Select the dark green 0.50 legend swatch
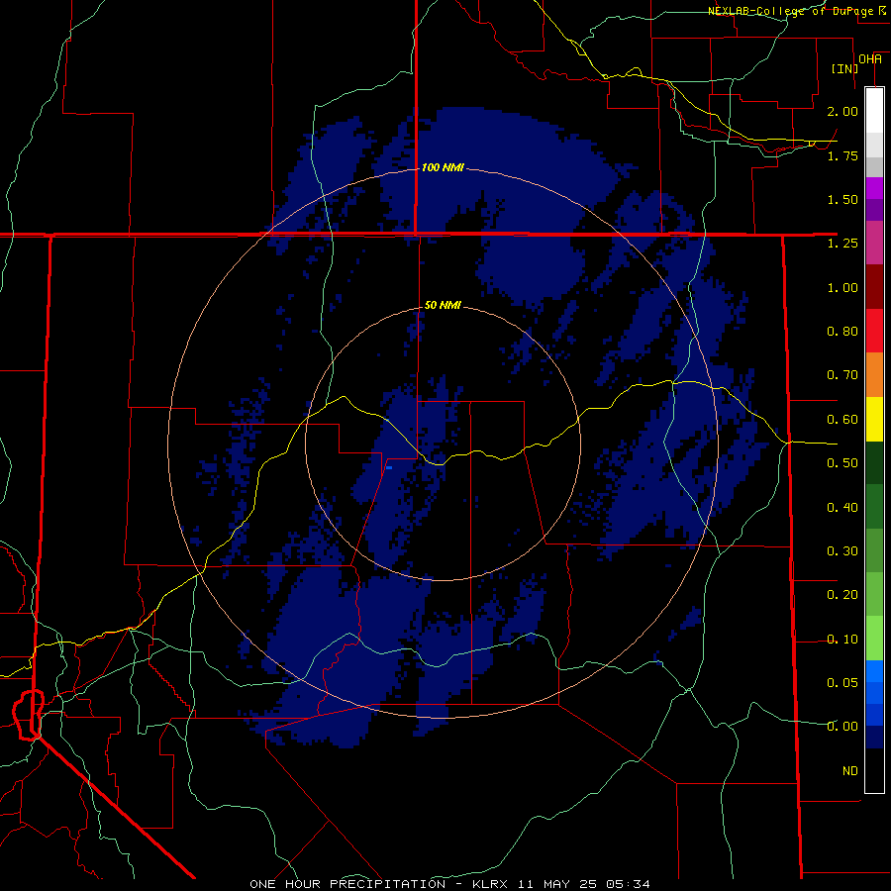Screen dimensions: 891x891 tap(874, 463)
